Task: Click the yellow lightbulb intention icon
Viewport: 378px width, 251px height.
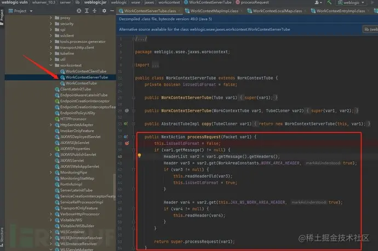Action: [x=139, y=156]
